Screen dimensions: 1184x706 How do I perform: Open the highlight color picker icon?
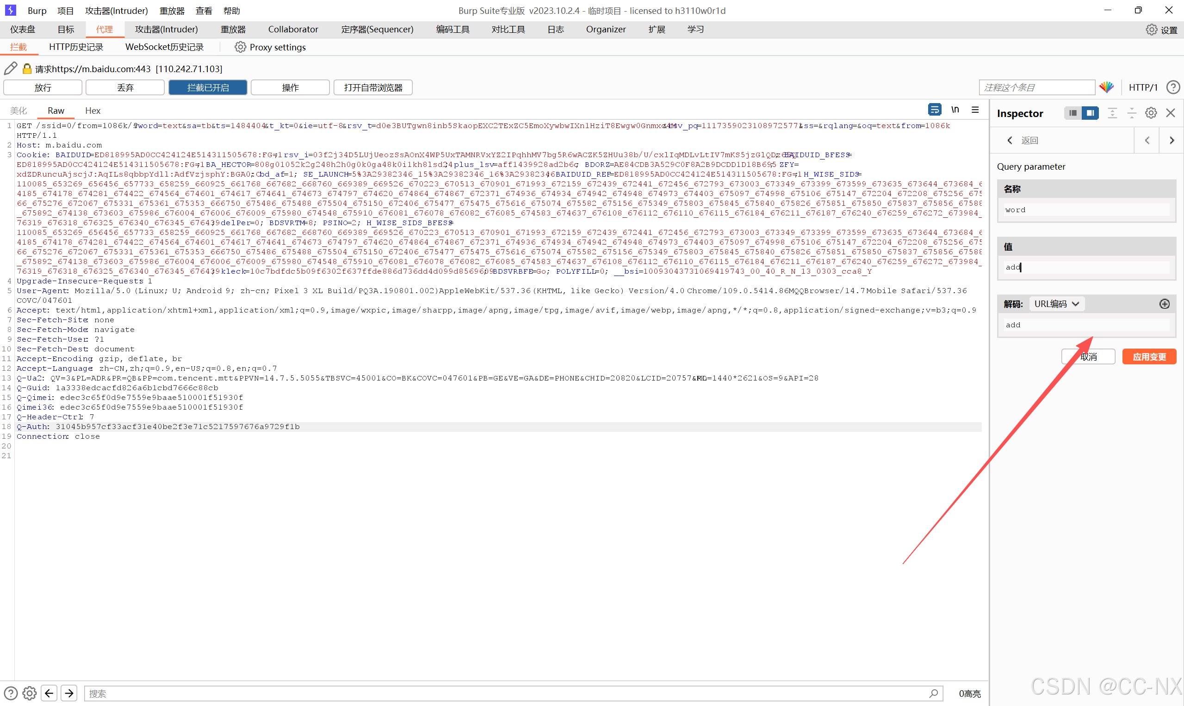pos(1107,87)
